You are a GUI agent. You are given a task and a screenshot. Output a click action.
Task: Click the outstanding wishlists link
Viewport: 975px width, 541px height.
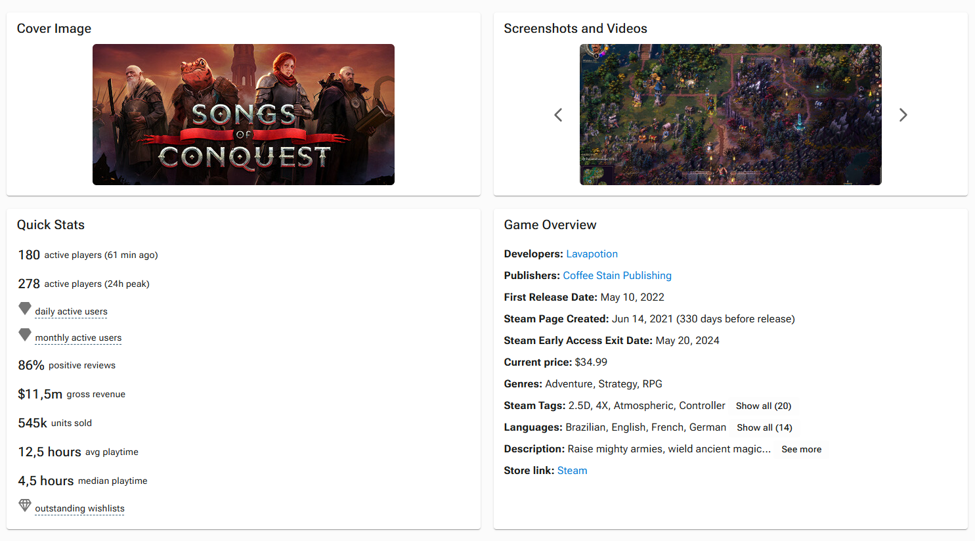(79, 509)
